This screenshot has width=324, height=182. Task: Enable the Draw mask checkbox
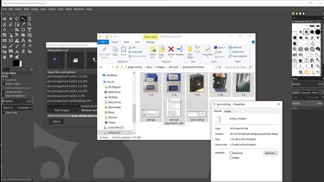3,113
